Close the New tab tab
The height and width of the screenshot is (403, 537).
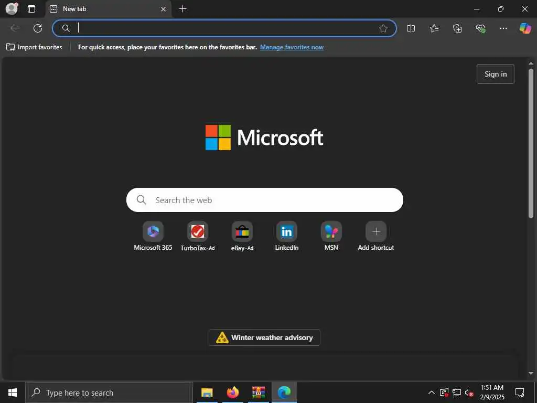pyautogui.click(x=164, y=9)
